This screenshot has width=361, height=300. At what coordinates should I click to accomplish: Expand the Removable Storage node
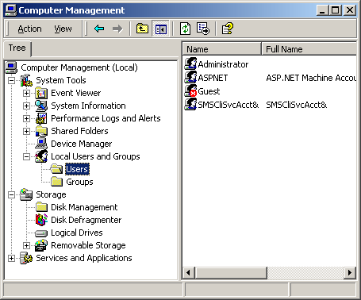[26, 245]
